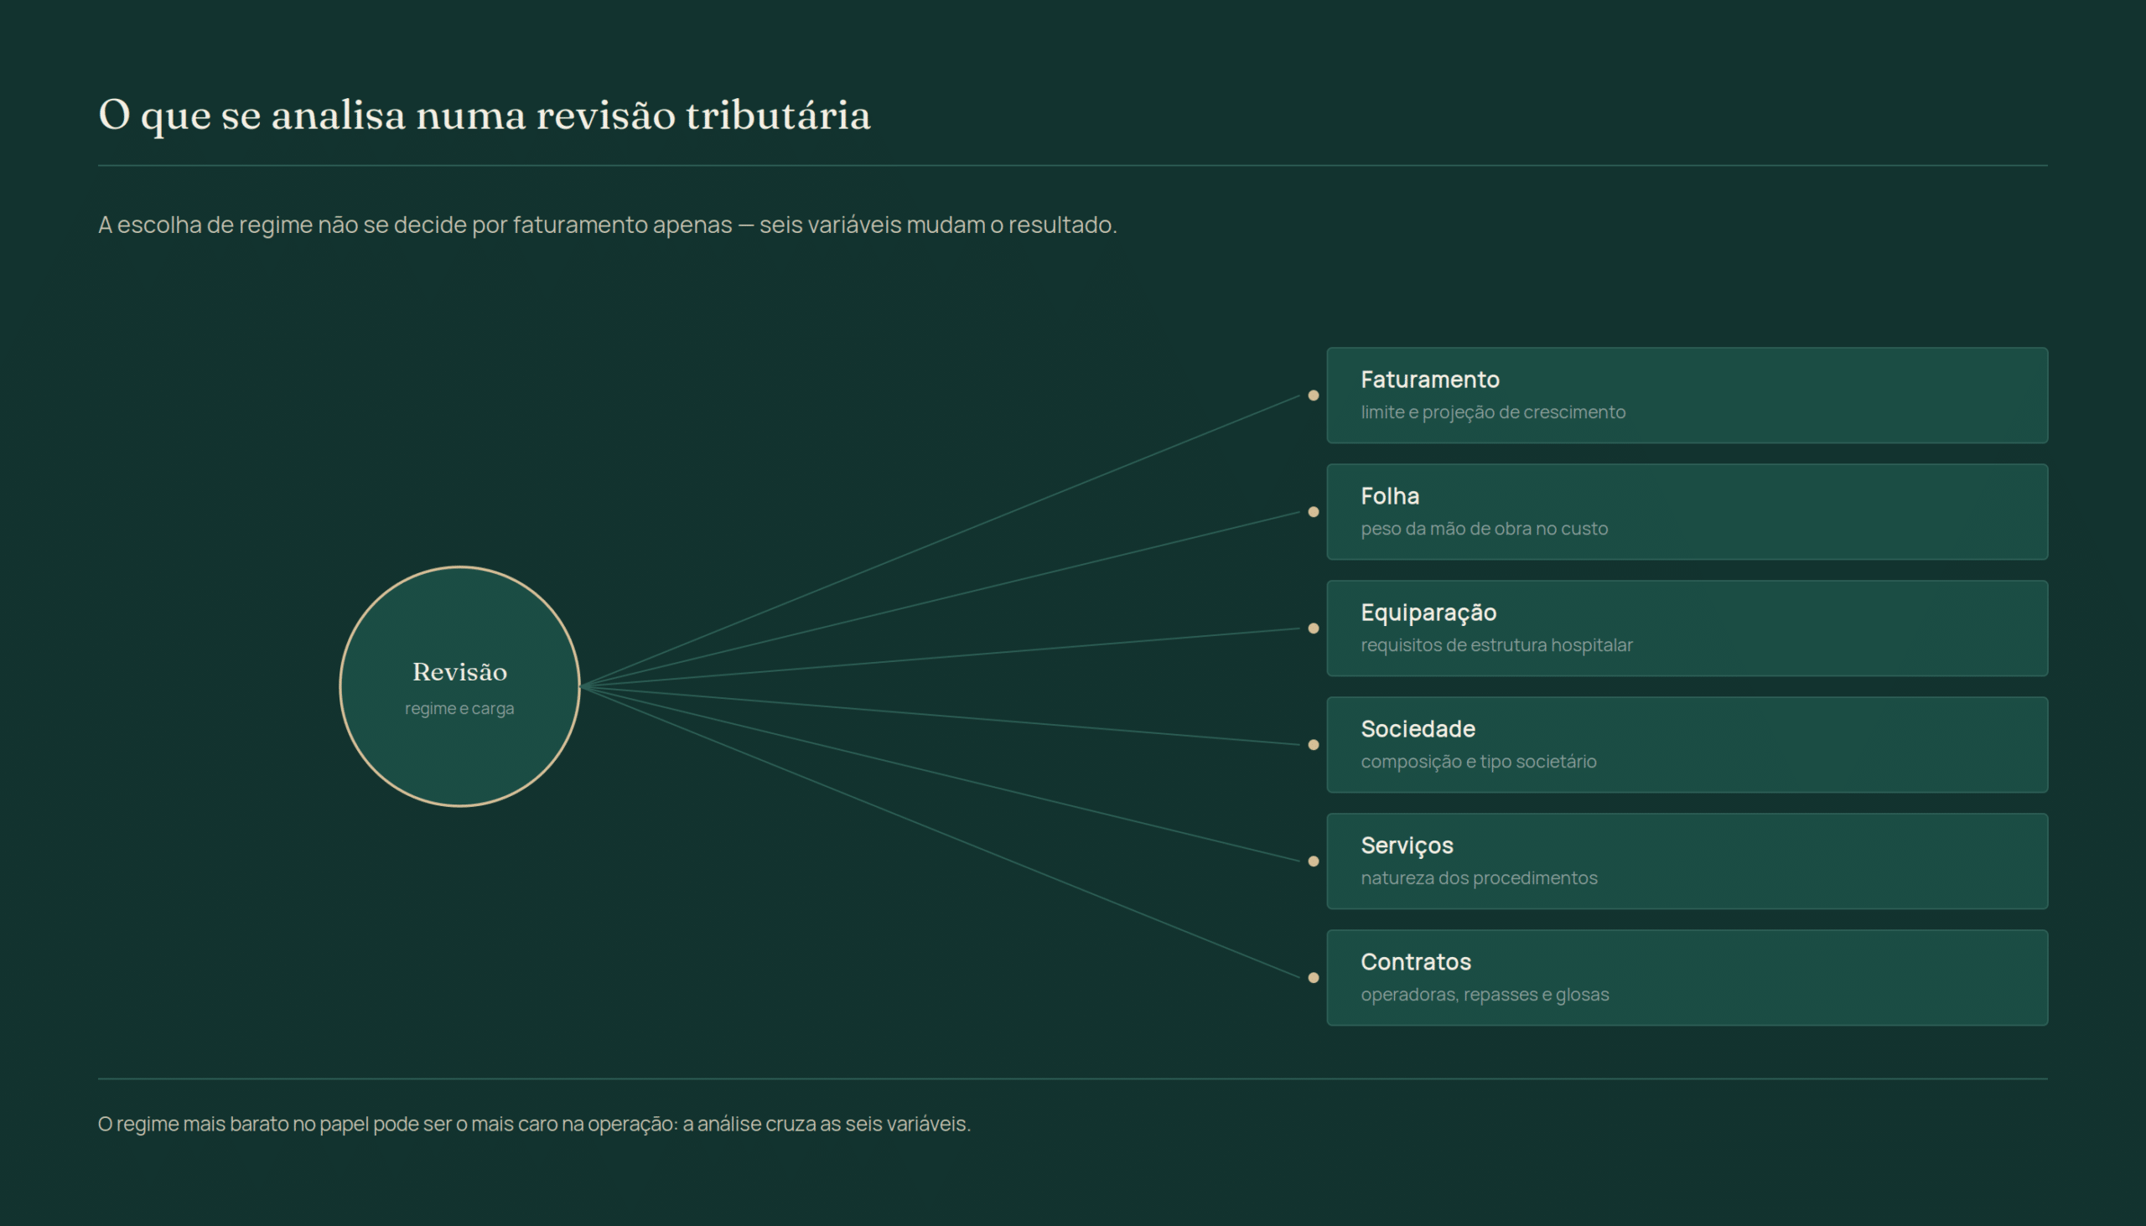Image resolution: width=2146 pixels, height=1226 pixels.
Task: Select the Faturamento card
Action: coord(1687,395)
